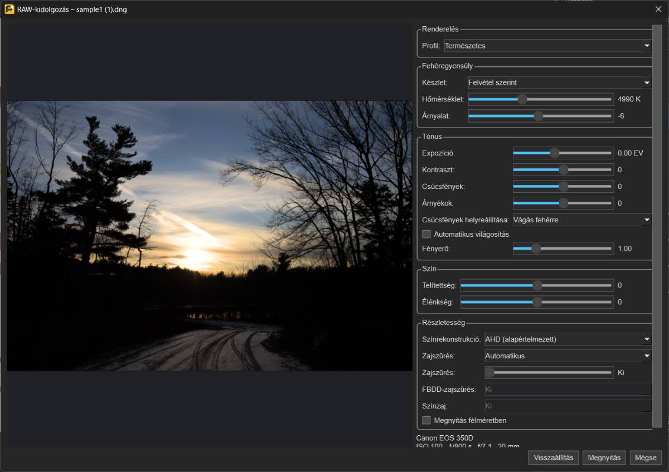Viewport: 669px width, 472px height.
Task: Click the Fehéregyensúly group title
Action: point(447,66)
